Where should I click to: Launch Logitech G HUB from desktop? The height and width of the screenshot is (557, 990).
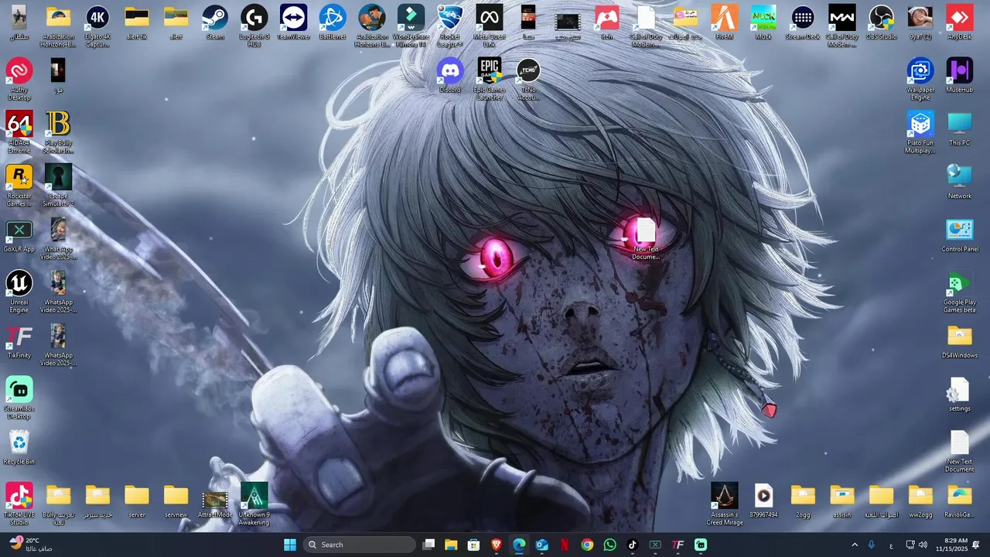[x=254, y=26]
